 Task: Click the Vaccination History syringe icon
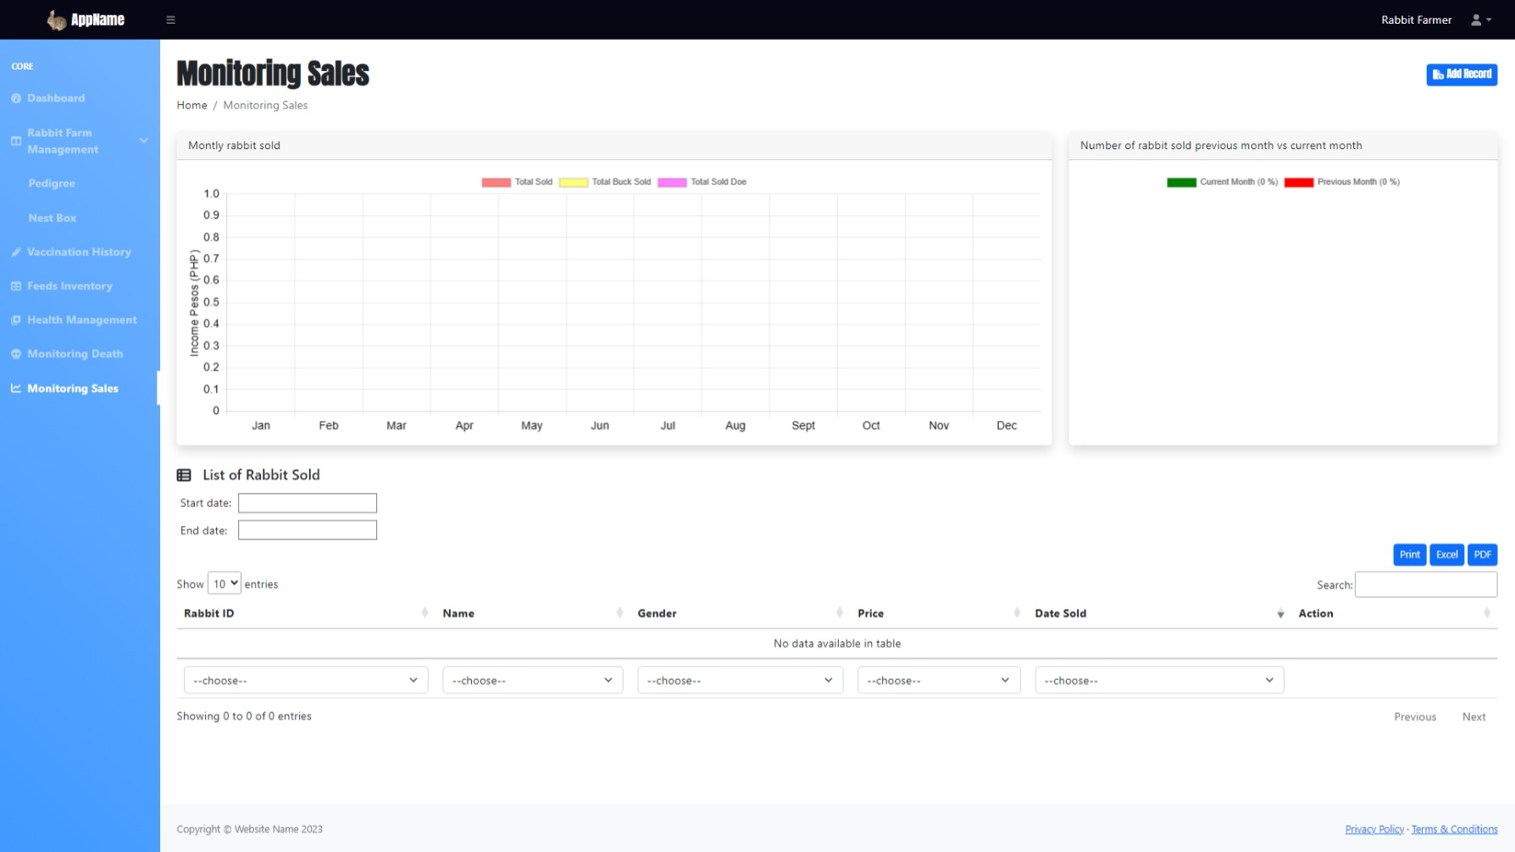[x=16, y=252]
